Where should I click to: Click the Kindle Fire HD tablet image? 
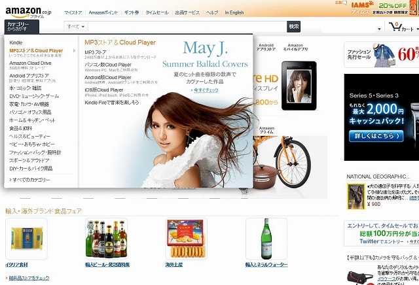pos(299,86)
